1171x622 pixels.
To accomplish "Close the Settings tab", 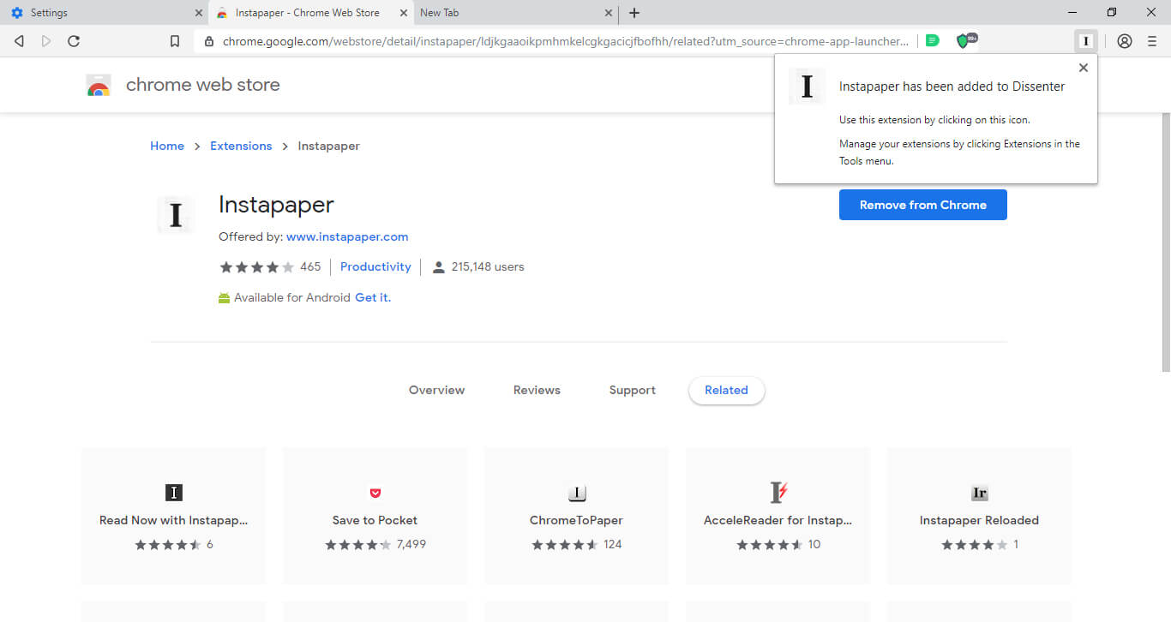I will pyautogui.click(x=199, y=13).
